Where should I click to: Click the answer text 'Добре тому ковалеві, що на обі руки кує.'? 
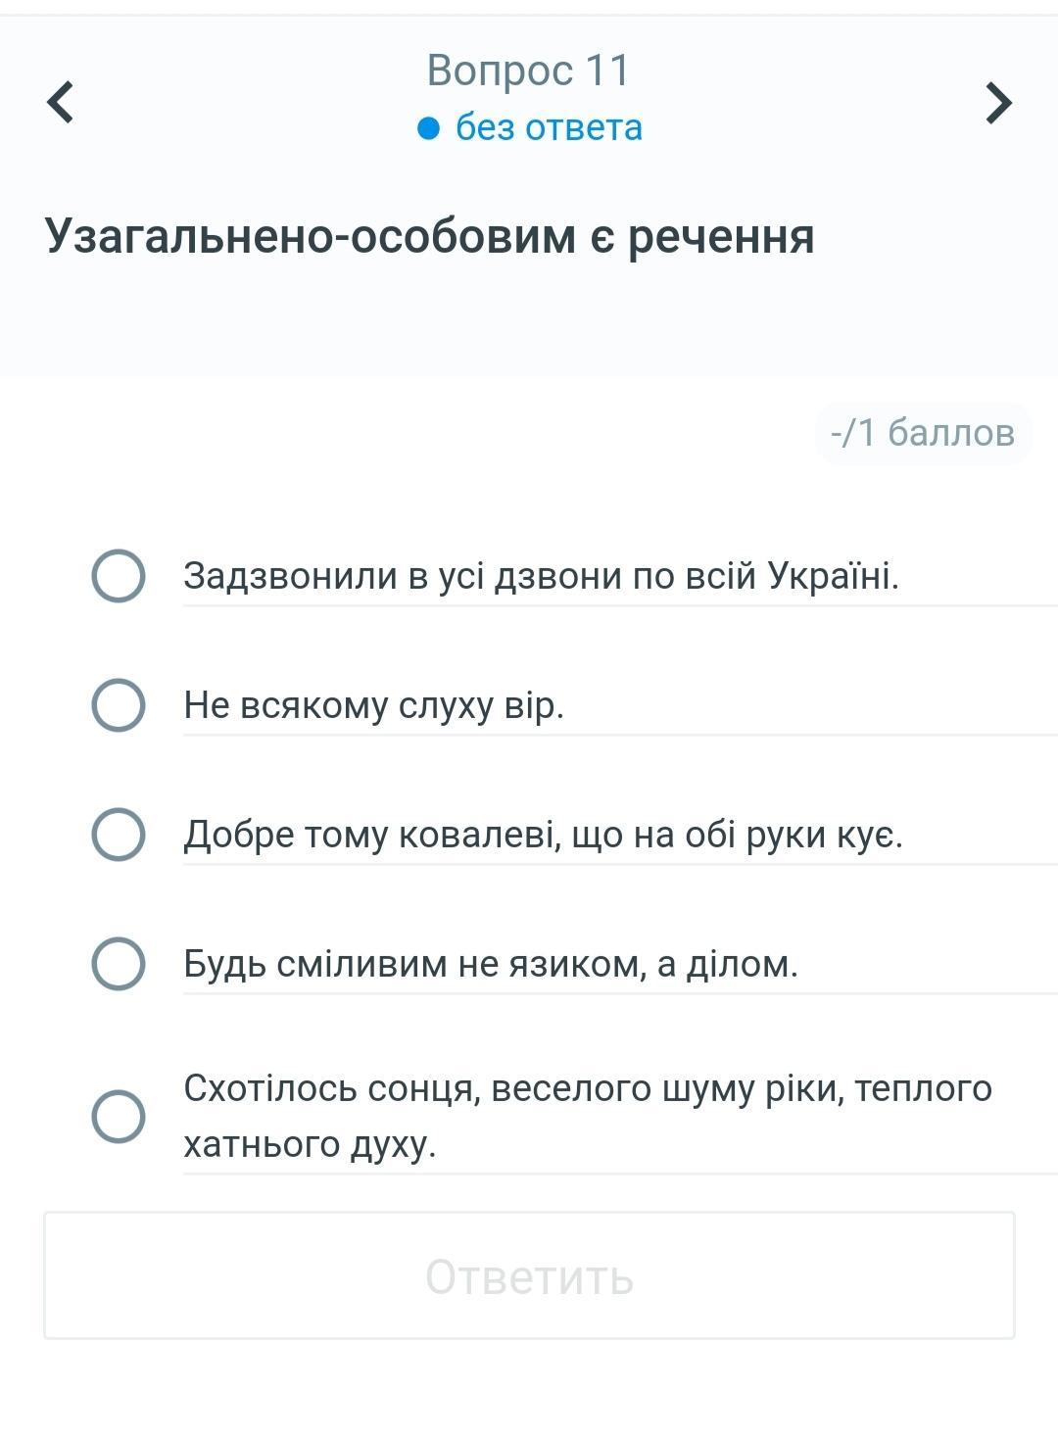(543, 835)
